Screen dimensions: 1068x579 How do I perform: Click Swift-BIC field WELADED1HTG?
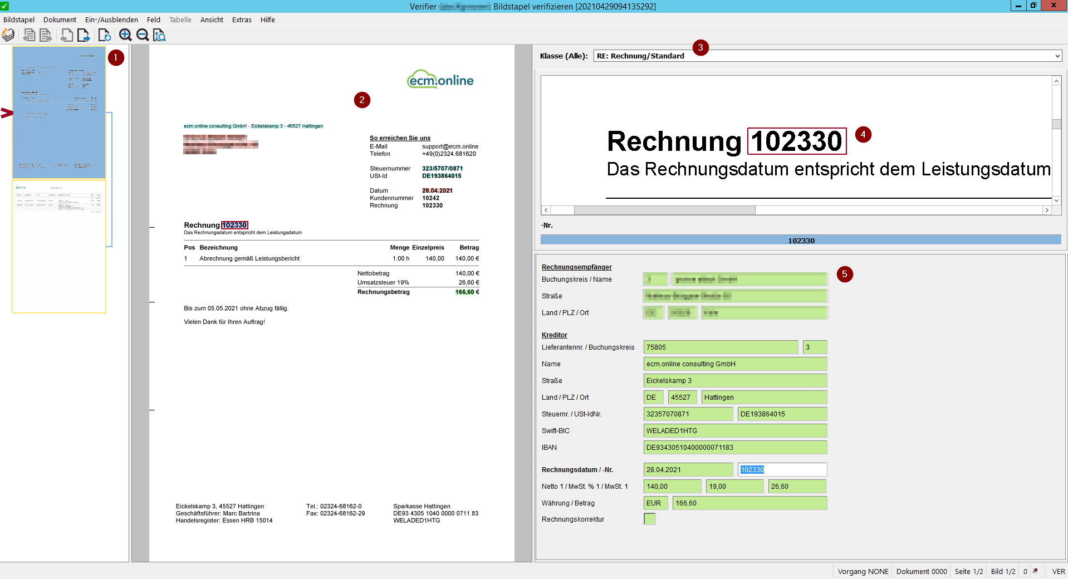click(x=735, y=430)
